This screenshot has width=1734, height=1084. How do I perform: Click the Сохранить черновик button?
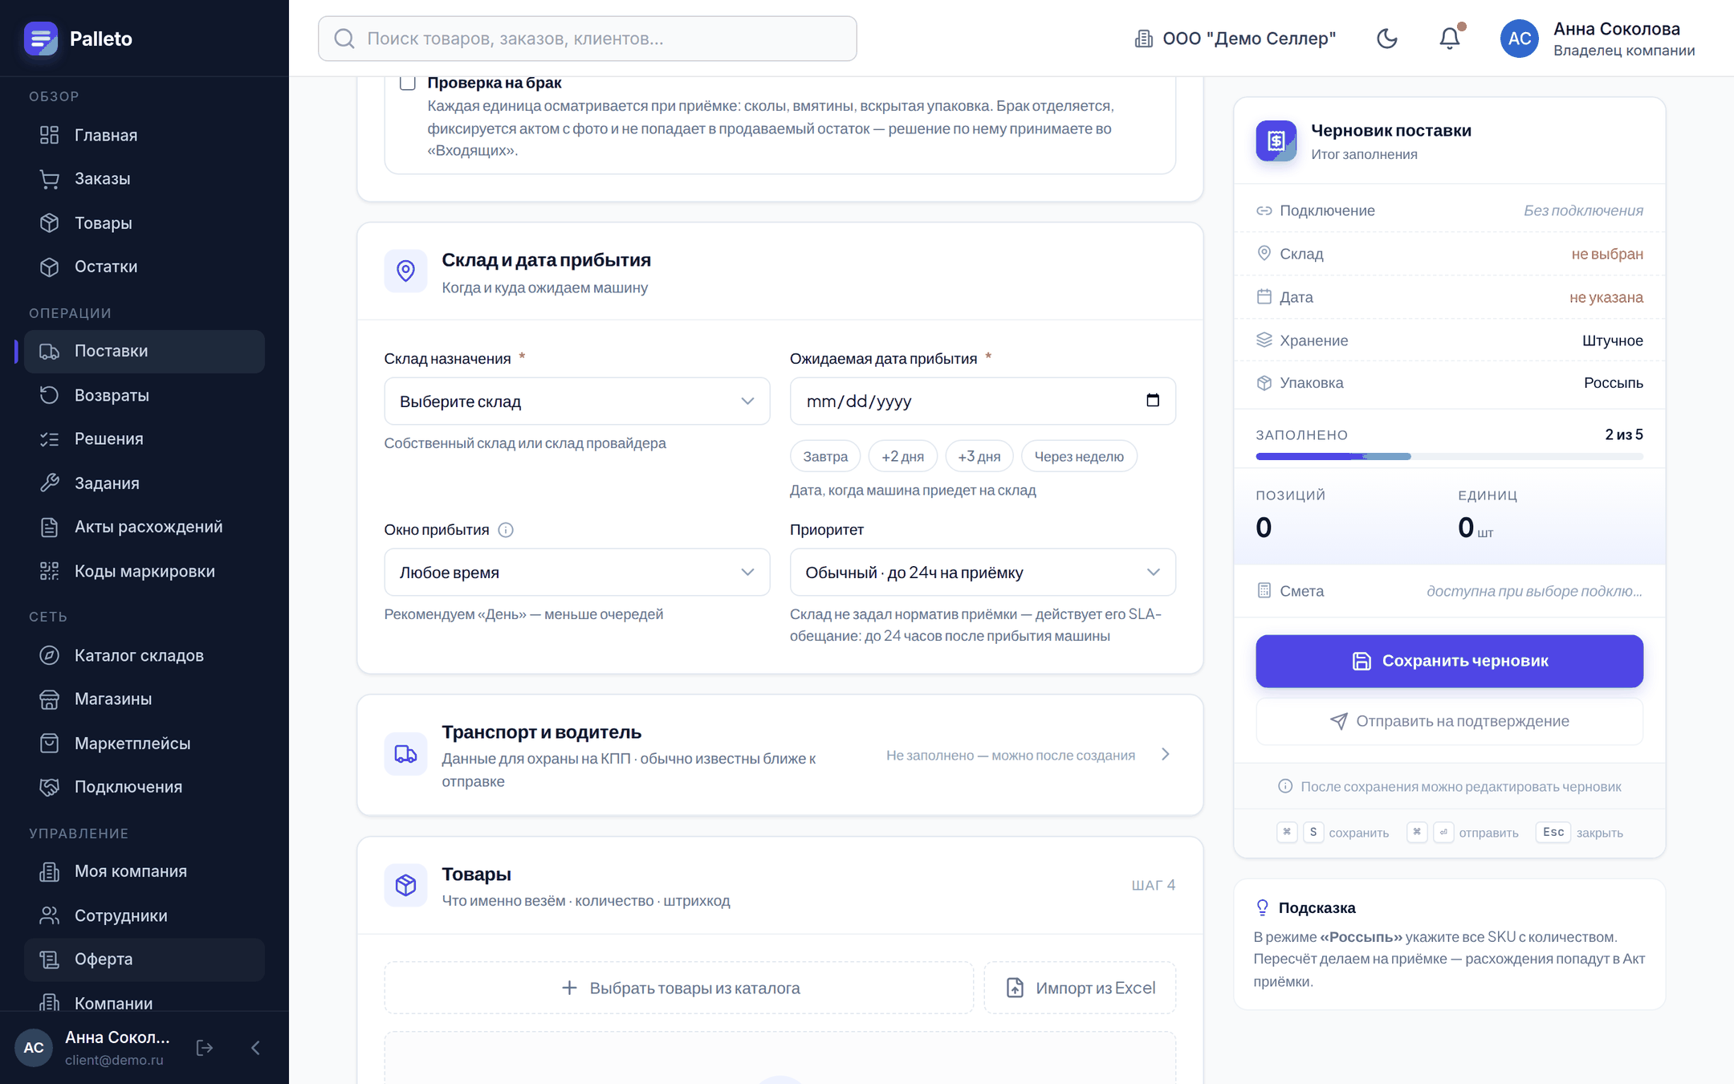1449,661
